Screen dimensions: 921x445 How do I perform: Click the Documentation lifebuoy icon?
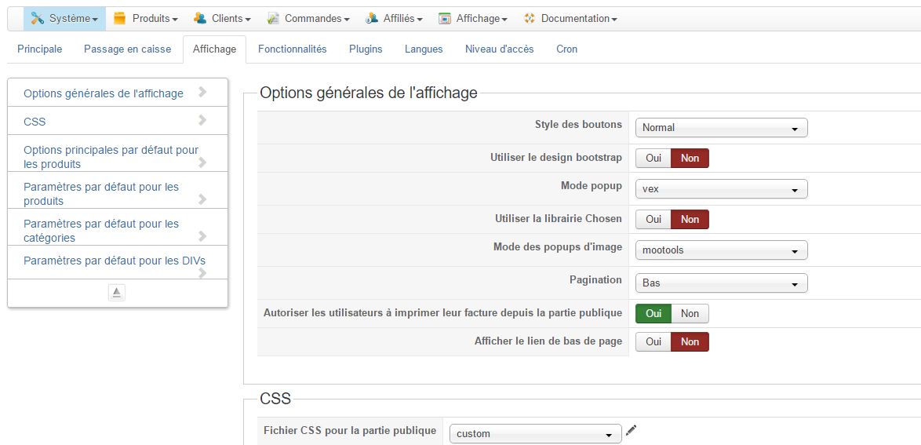(530, 18)
